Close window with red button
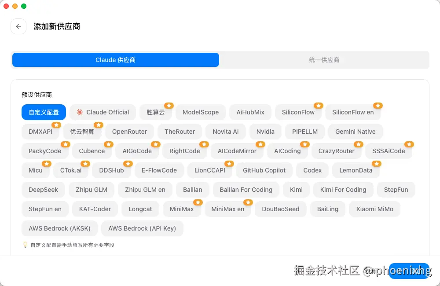This screenshot has height=286, width=440. pos(6,6)
